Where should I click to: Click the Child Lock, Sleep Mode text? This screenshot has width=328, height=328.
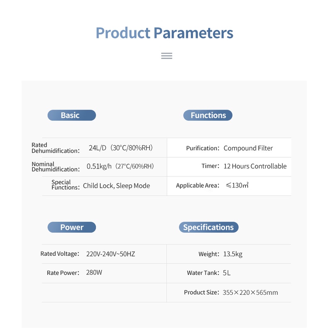(x=117, y=186)
